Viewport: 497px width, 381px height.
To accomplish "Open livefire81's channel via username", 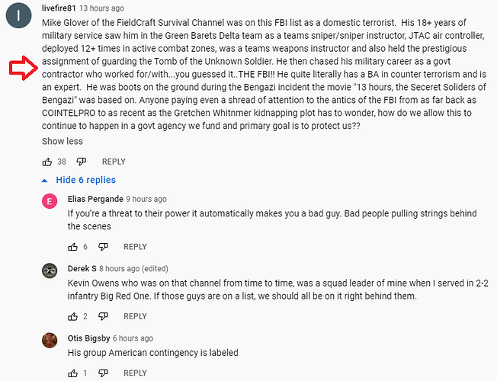I will pos(59,8).
